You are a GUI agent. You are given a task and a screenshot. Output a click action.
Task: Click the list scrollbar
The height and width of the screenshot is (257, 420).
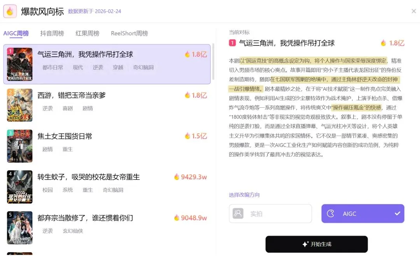213,61
